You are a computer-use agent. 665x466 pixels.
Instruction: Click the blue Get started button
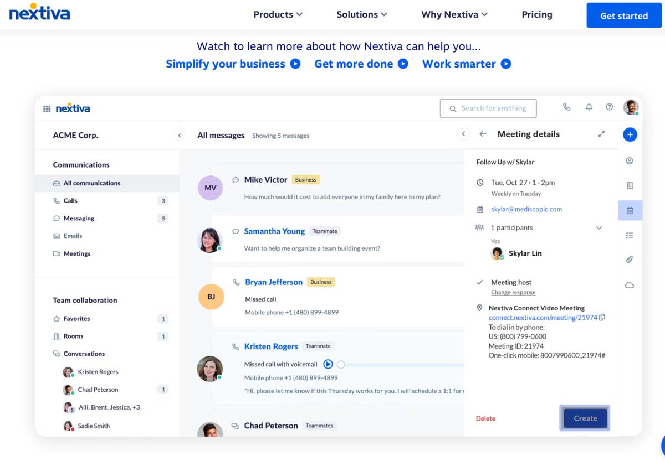coord(624,15)
